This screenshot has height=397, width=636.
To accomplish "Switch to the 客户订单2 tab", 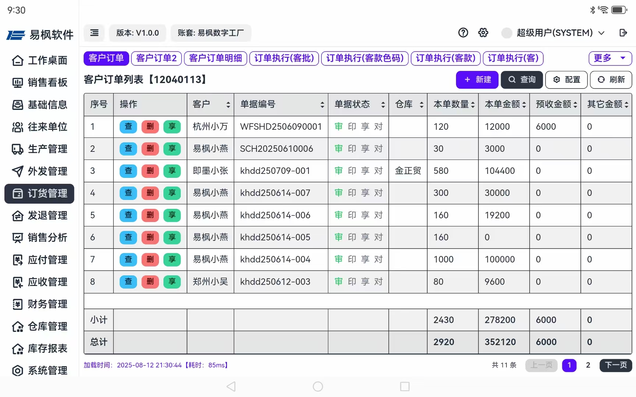I will [156, 58].
